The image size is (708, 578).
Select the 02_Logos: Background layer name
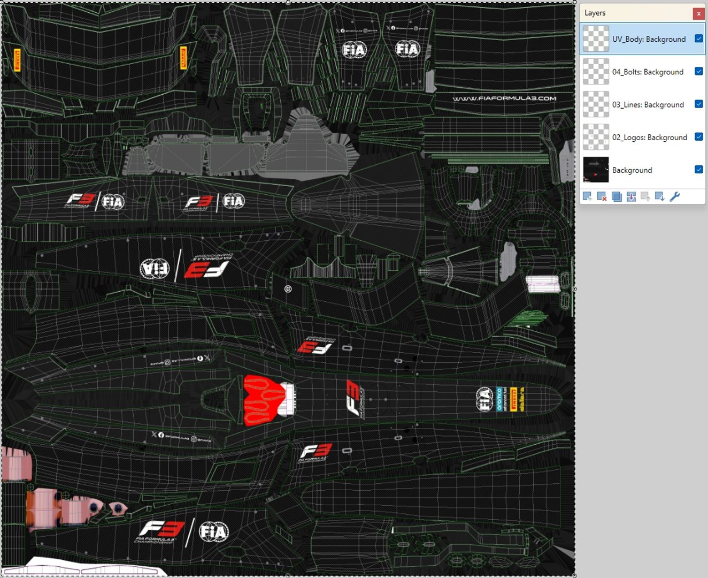click(650, 137)
